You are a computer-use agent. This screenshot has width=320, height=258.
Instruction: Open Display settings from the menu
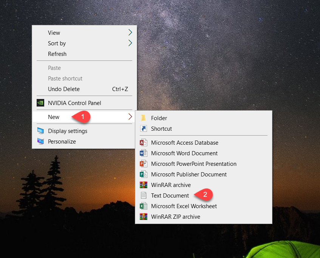(x=84, y=131)
